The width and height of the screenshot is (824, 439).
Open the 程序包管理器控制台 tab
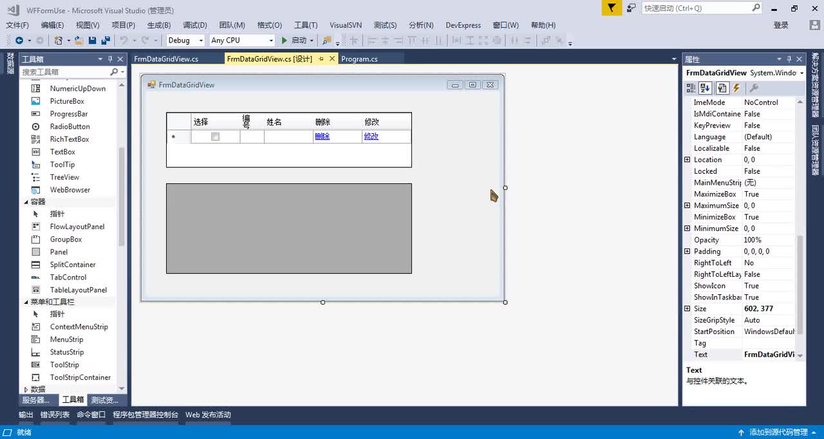(x=145, y=415)
